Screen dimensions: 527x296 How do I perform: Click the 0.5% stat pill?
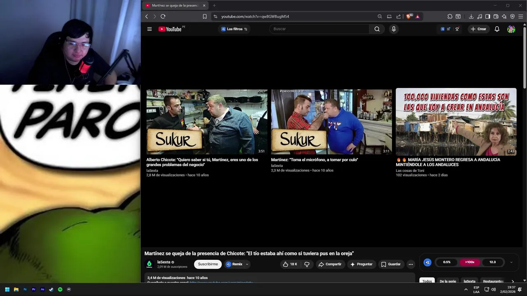pos(447,262)
